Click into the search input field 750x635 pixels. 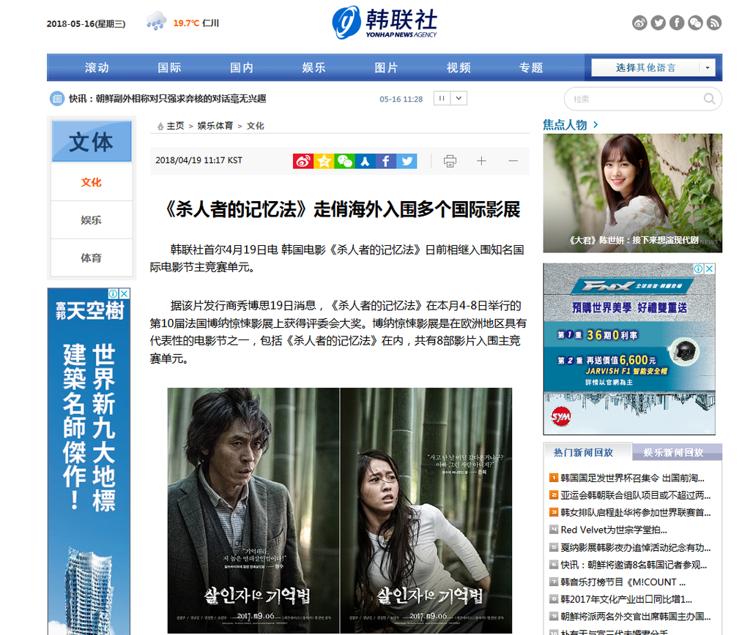[x=636, y=99]
